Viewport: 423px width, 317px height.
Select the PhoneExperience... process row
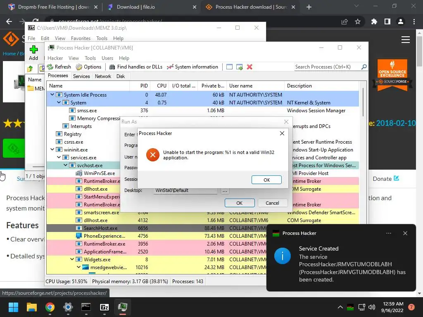tap(157, 236)
